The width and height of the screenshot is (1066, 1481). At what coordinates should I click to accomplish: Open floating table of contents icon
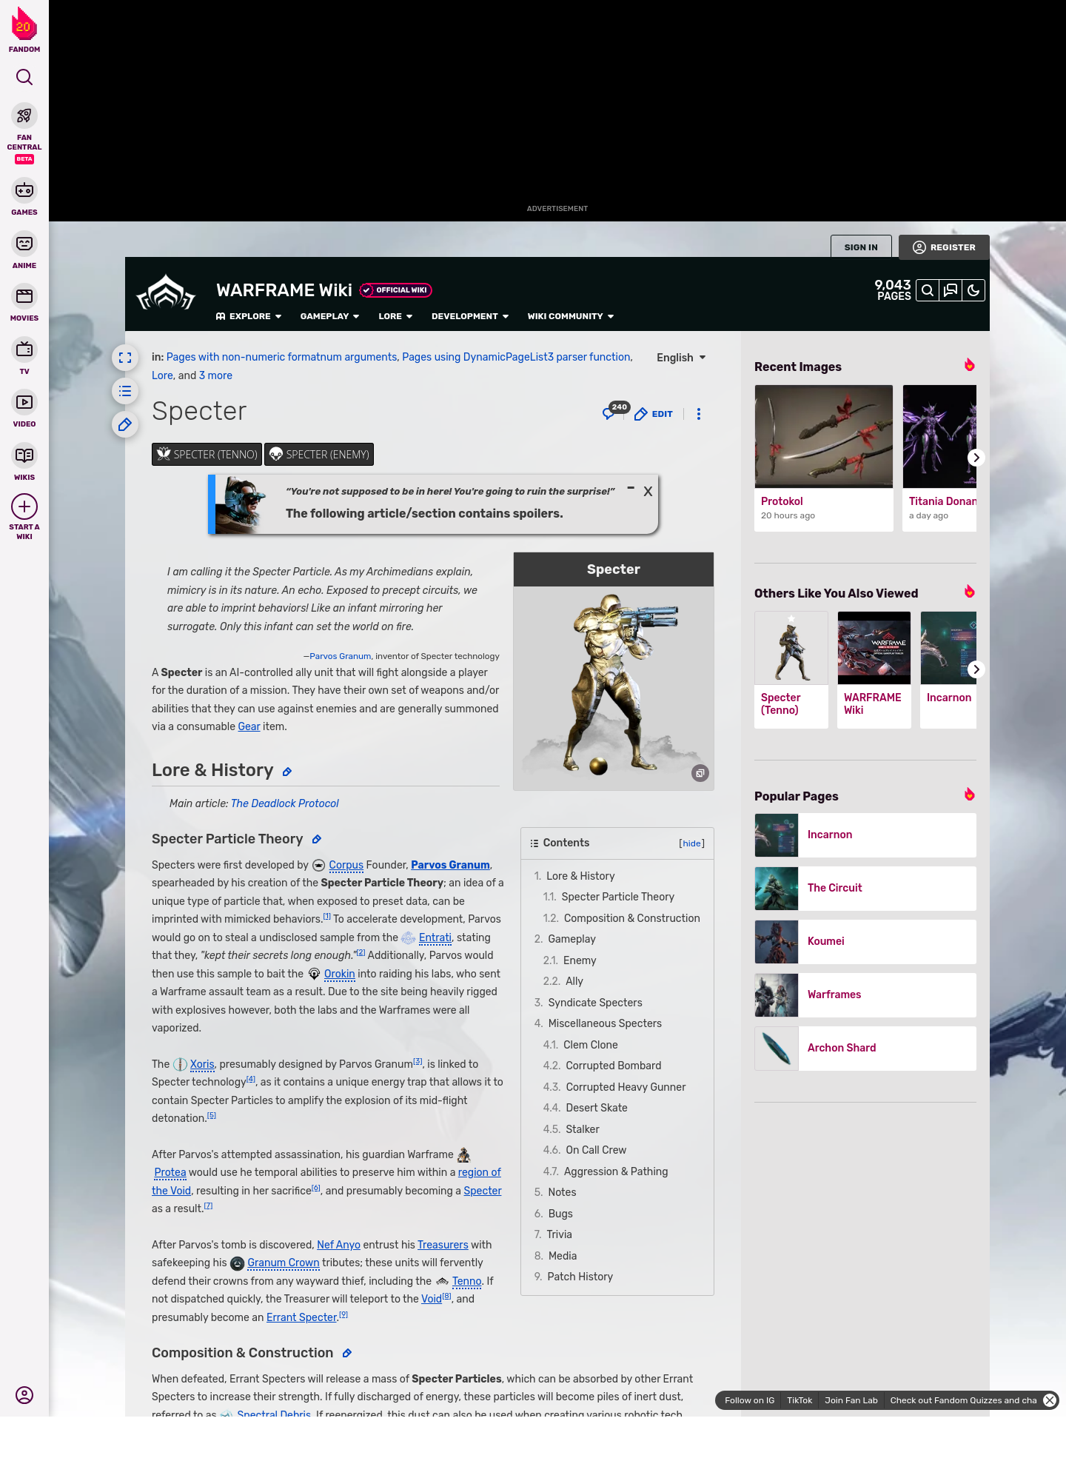[125, 391]
